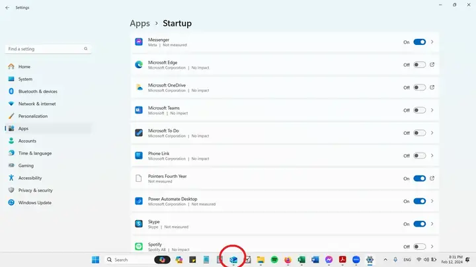
Task: Disable Skype at startup
Action: tap(420, 224)
